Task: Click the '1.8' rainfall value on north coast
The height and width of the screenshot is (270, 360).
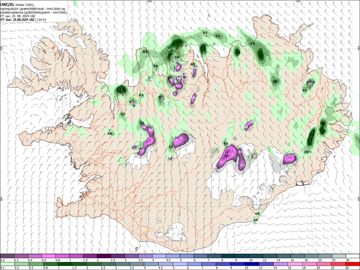Action: [x=204, y=48]
